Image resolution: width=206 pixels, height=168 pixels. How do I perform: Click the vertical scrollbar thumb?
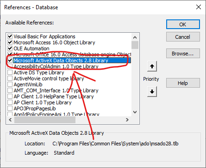pyautogui.click(x=135, y=45)
